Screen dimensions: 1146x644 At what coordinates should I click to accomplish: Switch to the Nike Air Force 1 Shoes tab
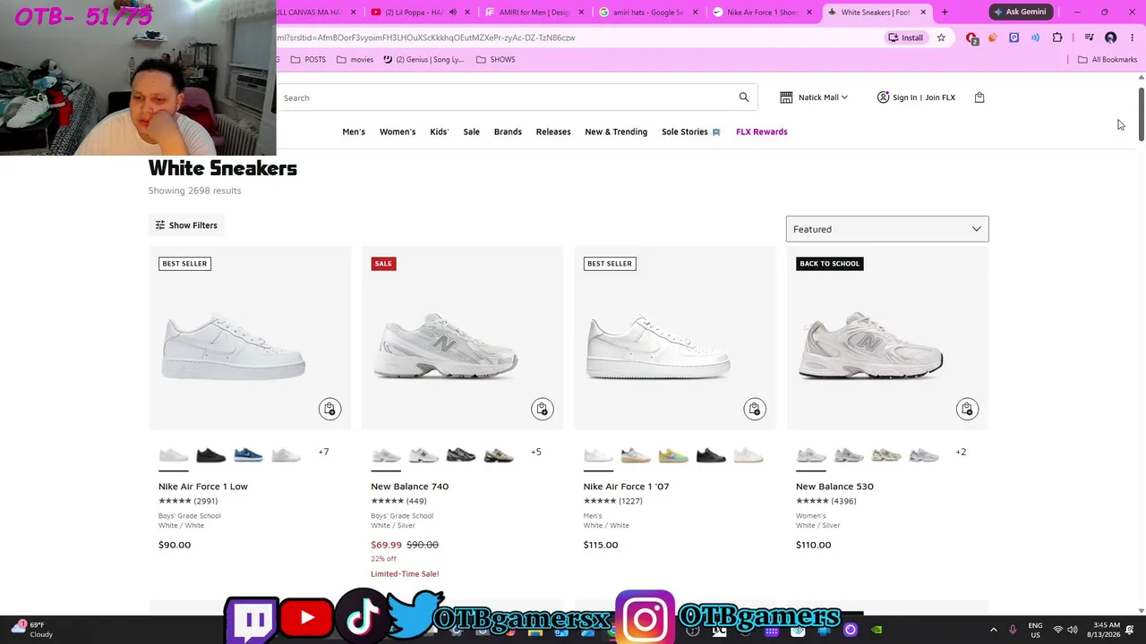point(757,13)
